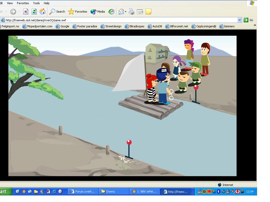Screen dimensions: 270x202
Task: Expand the Mail button dropdown arrow
Action: [x=126, y=12]
